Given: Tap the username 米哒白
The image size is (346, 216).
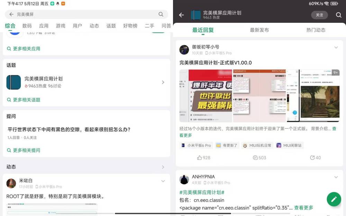Looking at the screenshot, I should (x=26, y=180).
